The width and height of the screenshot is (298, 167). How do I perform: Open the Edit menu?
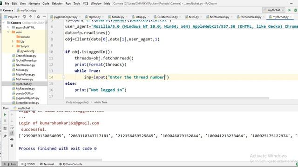pyautogui.click(x=14, y=3)
